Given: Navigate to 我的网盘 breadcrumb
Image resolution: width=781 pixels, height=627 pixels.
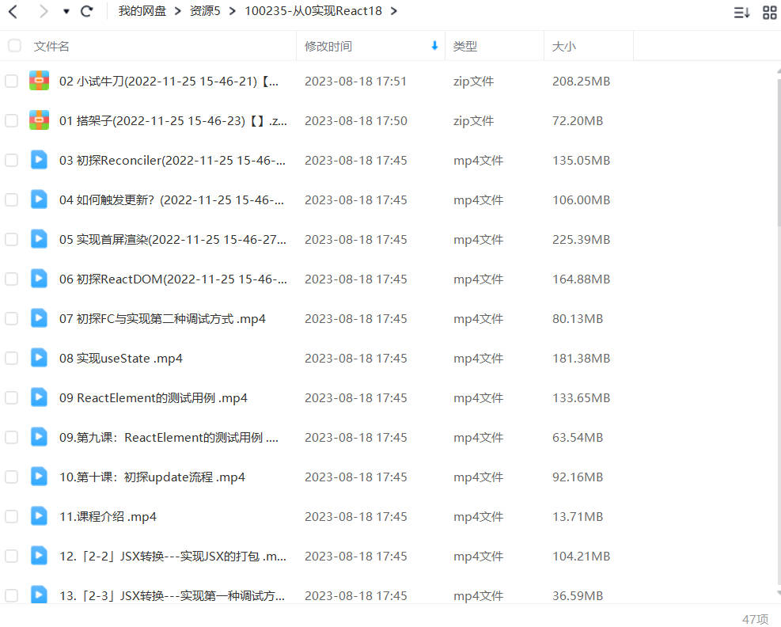Looking at the screenshot, I should 142,11.
